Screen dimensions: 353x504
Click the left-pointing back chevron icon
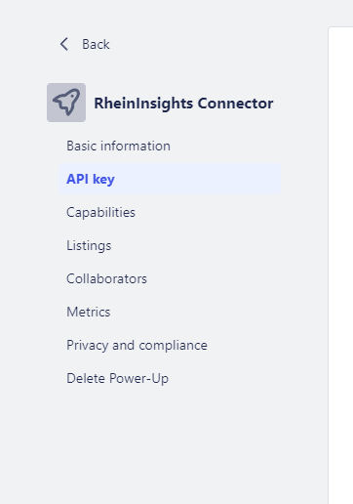(64, 44)
